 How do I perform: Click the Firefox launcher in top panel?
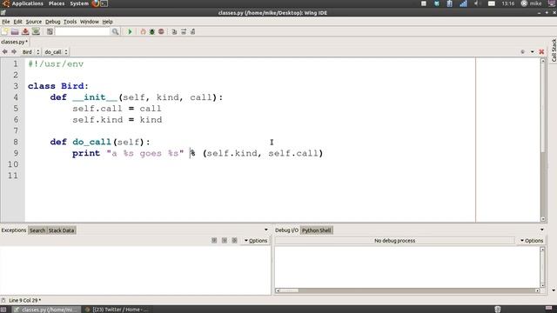95,3
